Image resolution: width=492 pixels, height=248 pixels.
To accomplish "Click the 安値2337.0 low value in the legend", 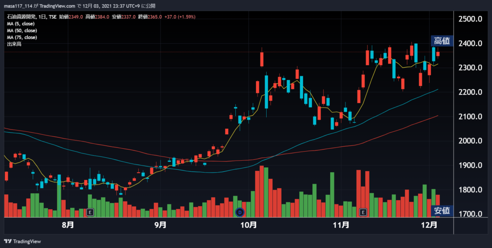I will (123, 17).
